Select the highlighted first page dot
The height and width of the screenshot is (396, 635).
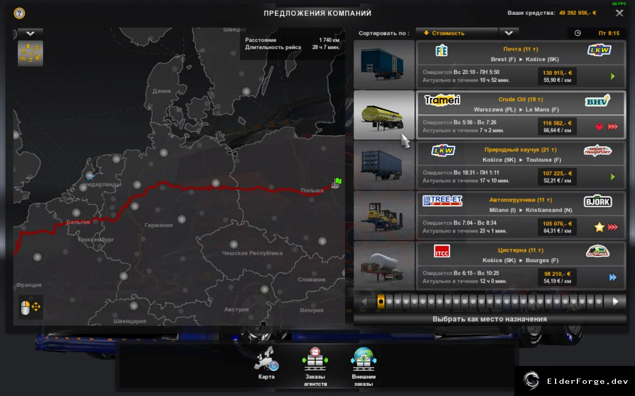[380, 301]
